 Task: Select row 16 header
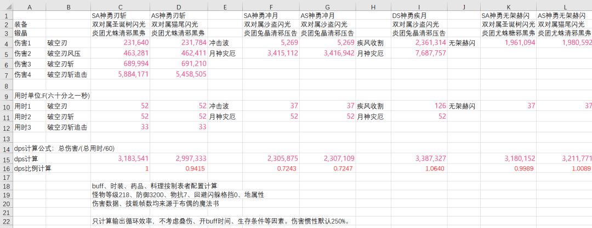(7, 168)
